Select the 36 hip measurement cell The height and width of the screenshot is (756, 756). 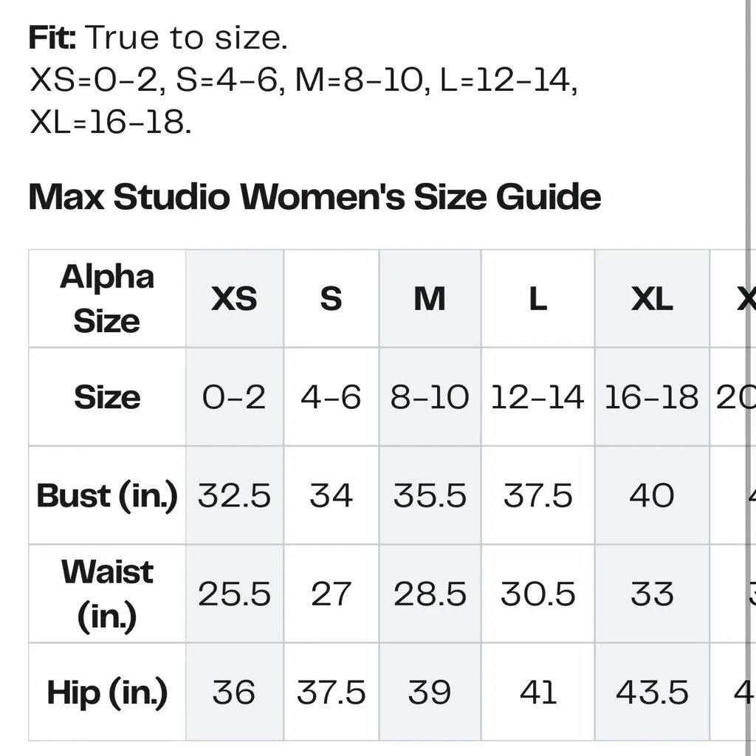234,693
